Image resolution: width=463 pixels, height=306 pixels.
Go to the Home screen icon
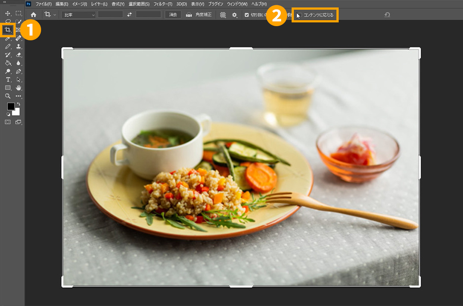[x=34, y=15]
